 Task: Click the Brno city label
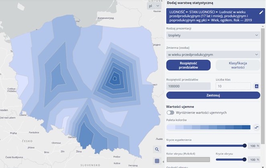(47, 152)
